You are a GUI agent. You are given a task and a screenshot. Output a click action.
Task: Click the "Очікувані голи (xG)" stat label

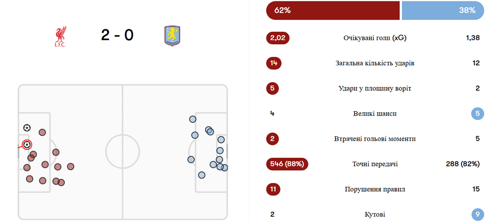point(375,38)
